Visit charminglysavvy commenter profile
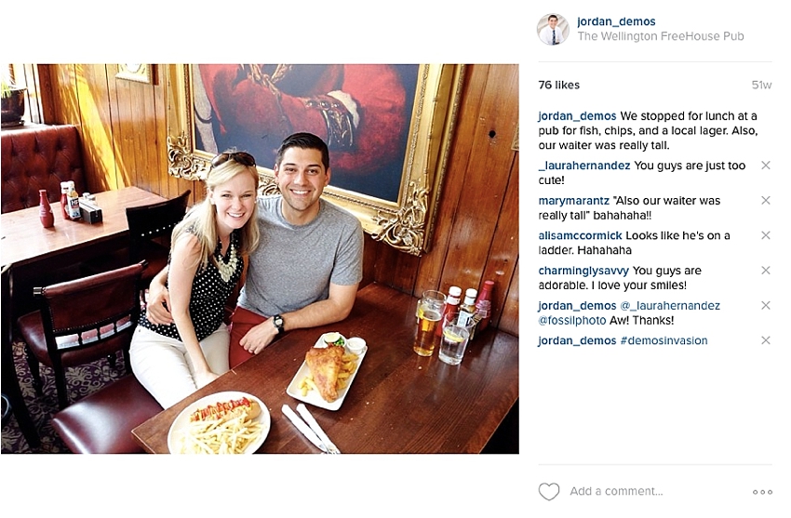Screen dimensions: 791x518 583,271
